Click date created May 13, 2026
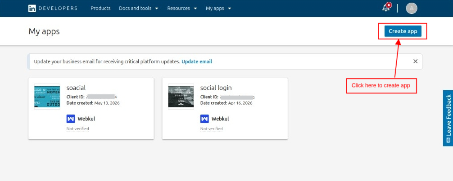The width and height of the screenshot is (453, 181). point(93,103)
